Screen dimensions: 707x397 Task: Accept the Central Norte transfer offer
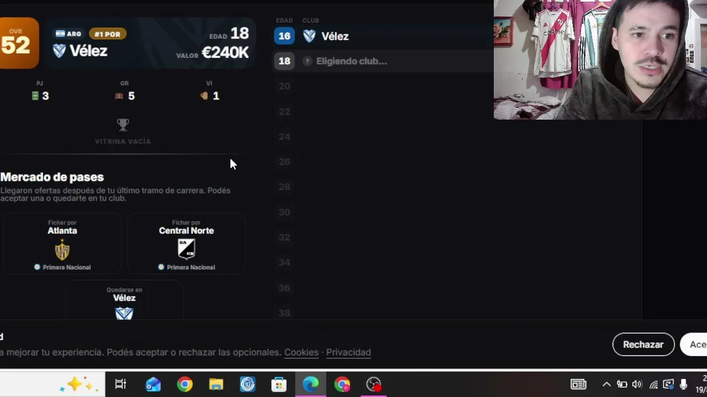pyautogui.click(x=186, y=244)
